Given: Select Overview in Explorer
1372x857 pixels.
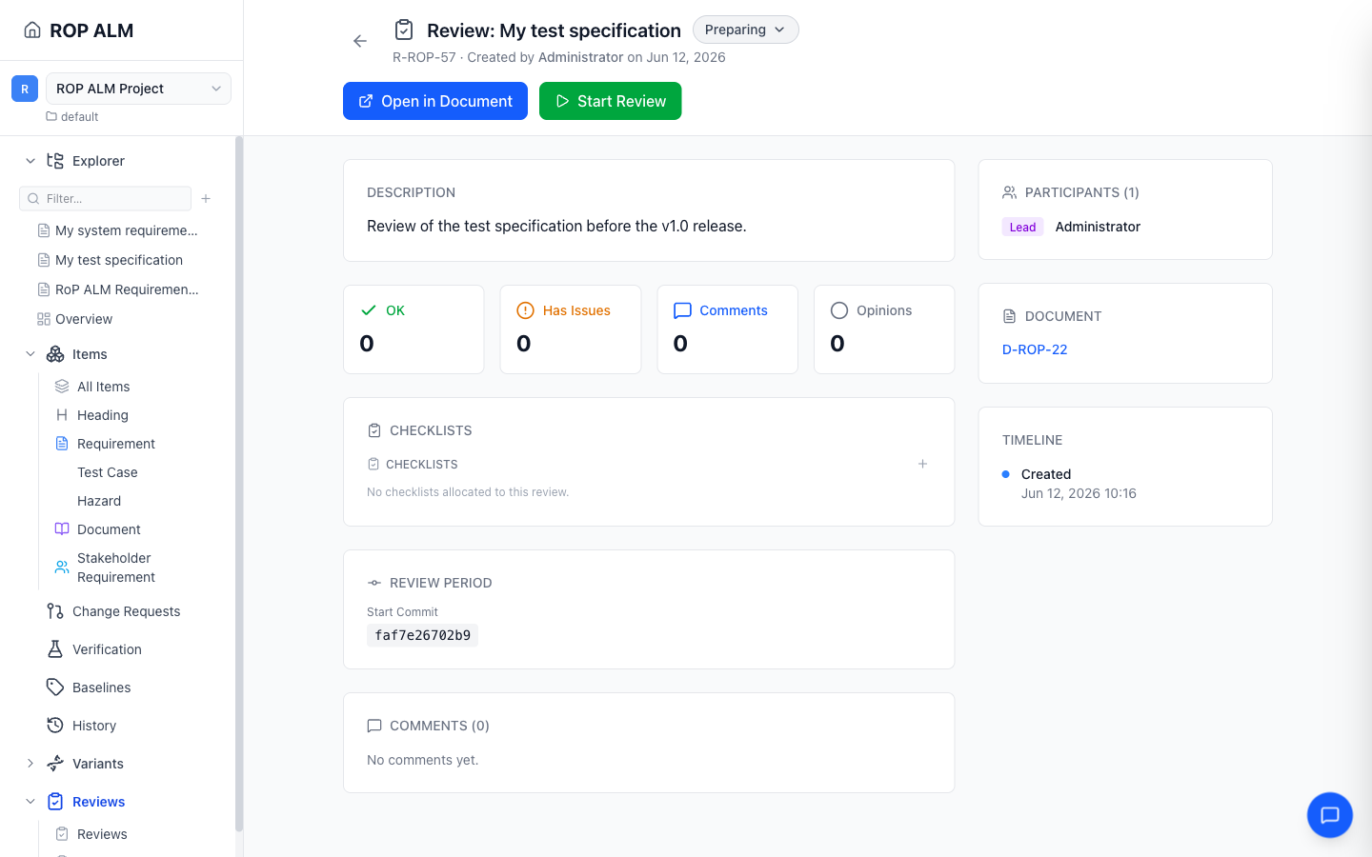Looking at the screenshot, I should (x=84, y=319).
